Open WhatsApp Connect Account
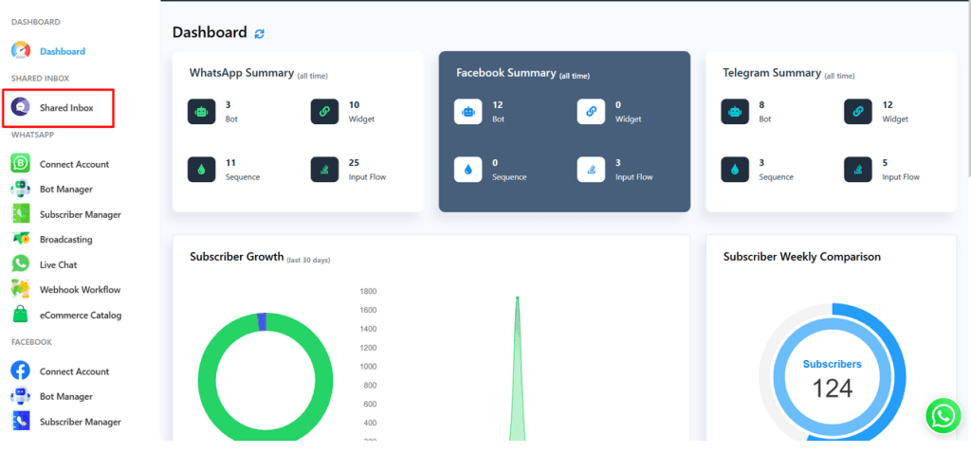The width and height of the screenshot is (971, 453). (x=73, y=164)
